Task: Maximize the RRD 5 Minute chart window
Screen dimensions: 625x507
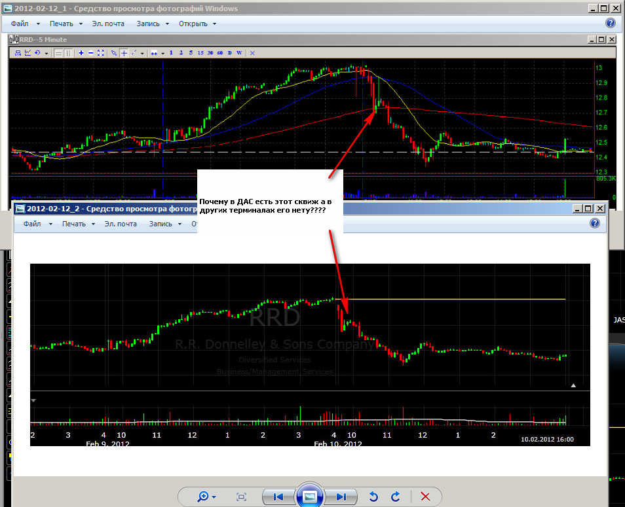Action: (602, 39)
